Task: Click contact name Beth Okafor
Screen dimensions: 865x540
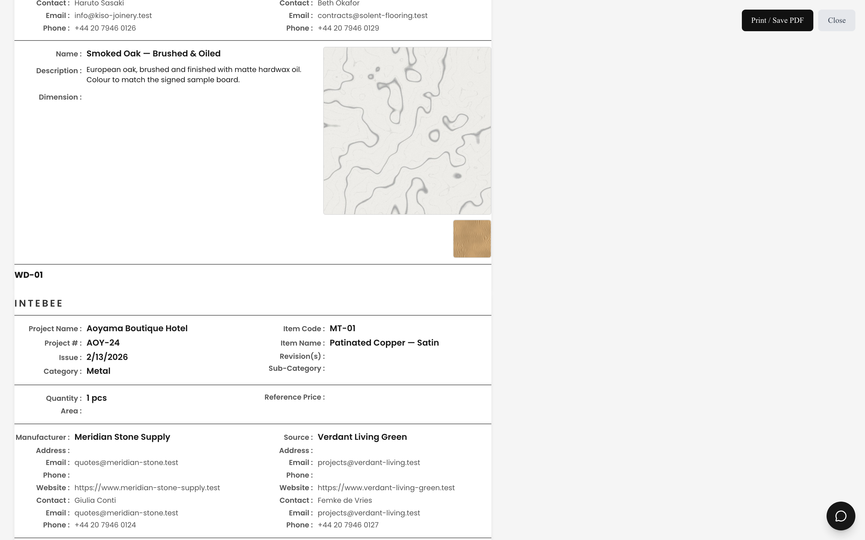Action: (338, 4)
